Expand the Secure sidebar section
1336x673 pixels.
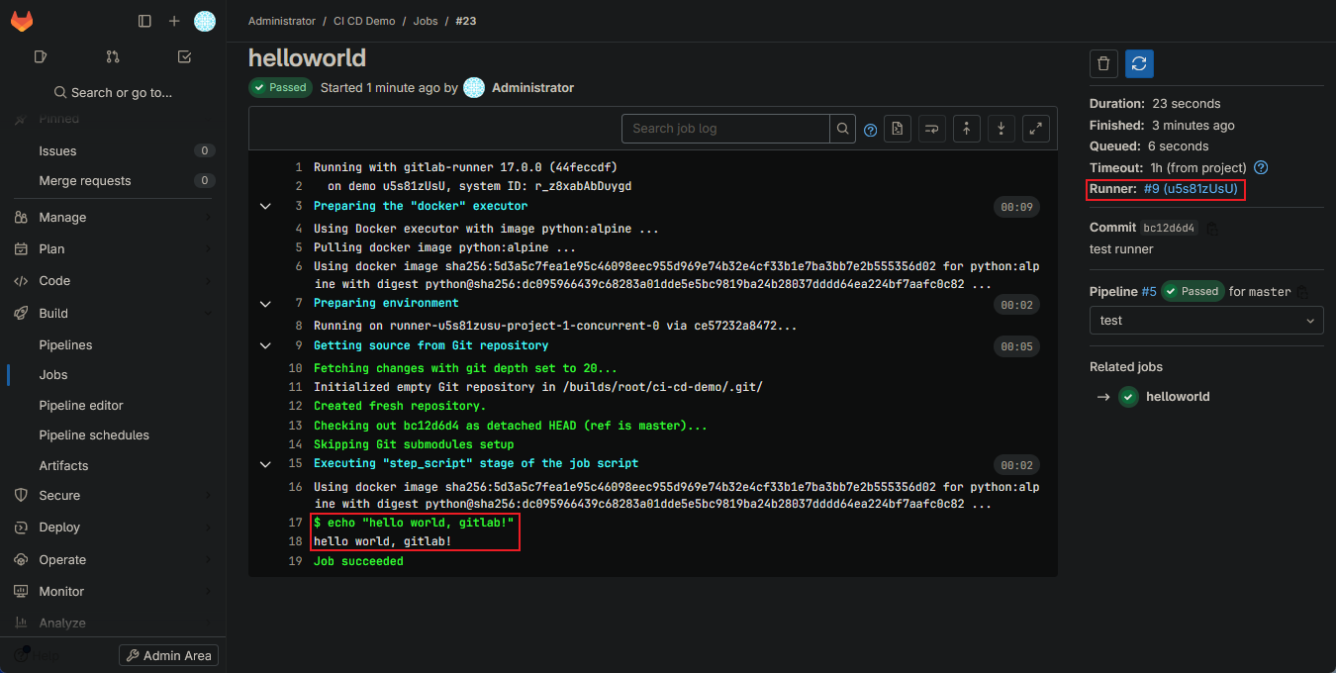pos(113,496)
